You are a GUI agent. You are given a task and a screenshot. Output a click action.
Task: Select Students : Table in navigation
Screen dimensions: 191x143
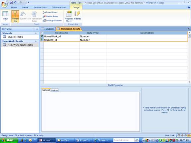(x=20, y=37)
